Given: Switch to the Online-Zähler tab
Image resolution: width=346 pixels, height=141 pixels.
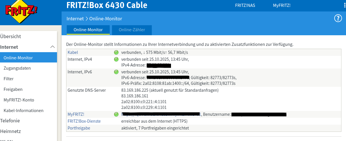Looking at the screenshot, I should [132, 30].
